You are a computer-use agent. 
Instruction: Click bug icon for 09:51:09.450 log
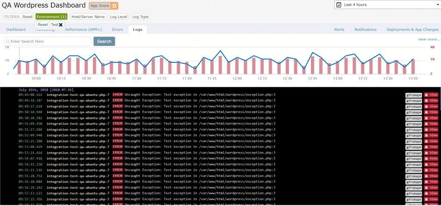coord(427,124)
